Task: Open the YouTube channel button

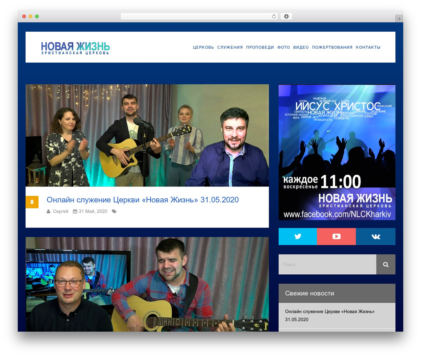Action: [x=336, y=236]
